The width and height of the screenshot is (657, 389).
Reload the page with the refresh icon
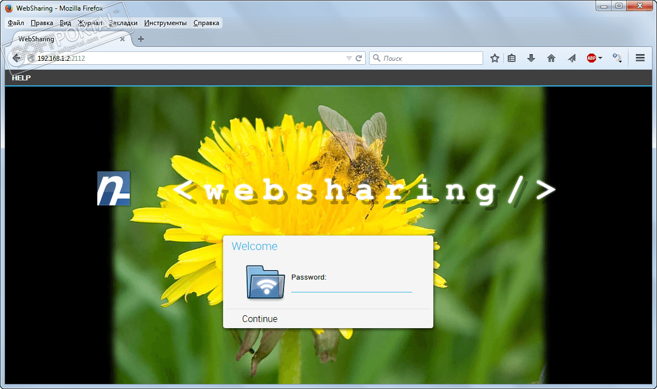click(358, 58)
